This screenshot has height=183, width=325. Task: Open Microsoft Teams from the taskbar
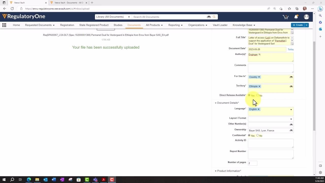tap(95, 180)
